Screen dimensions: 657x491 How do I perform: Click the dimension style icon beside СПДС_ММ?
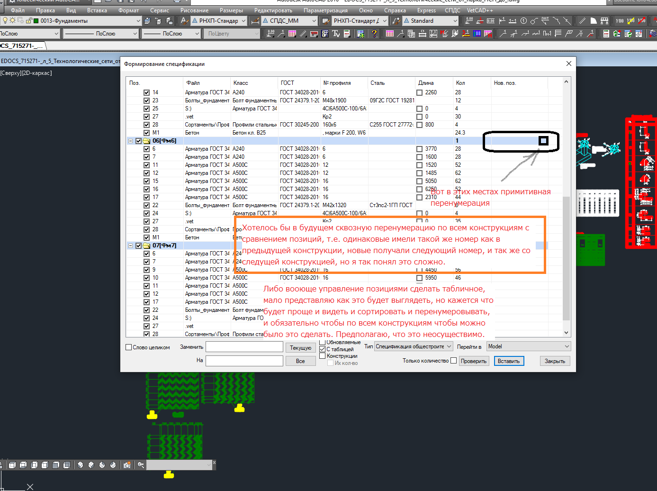pyautogui.click(x=255, y=21)
